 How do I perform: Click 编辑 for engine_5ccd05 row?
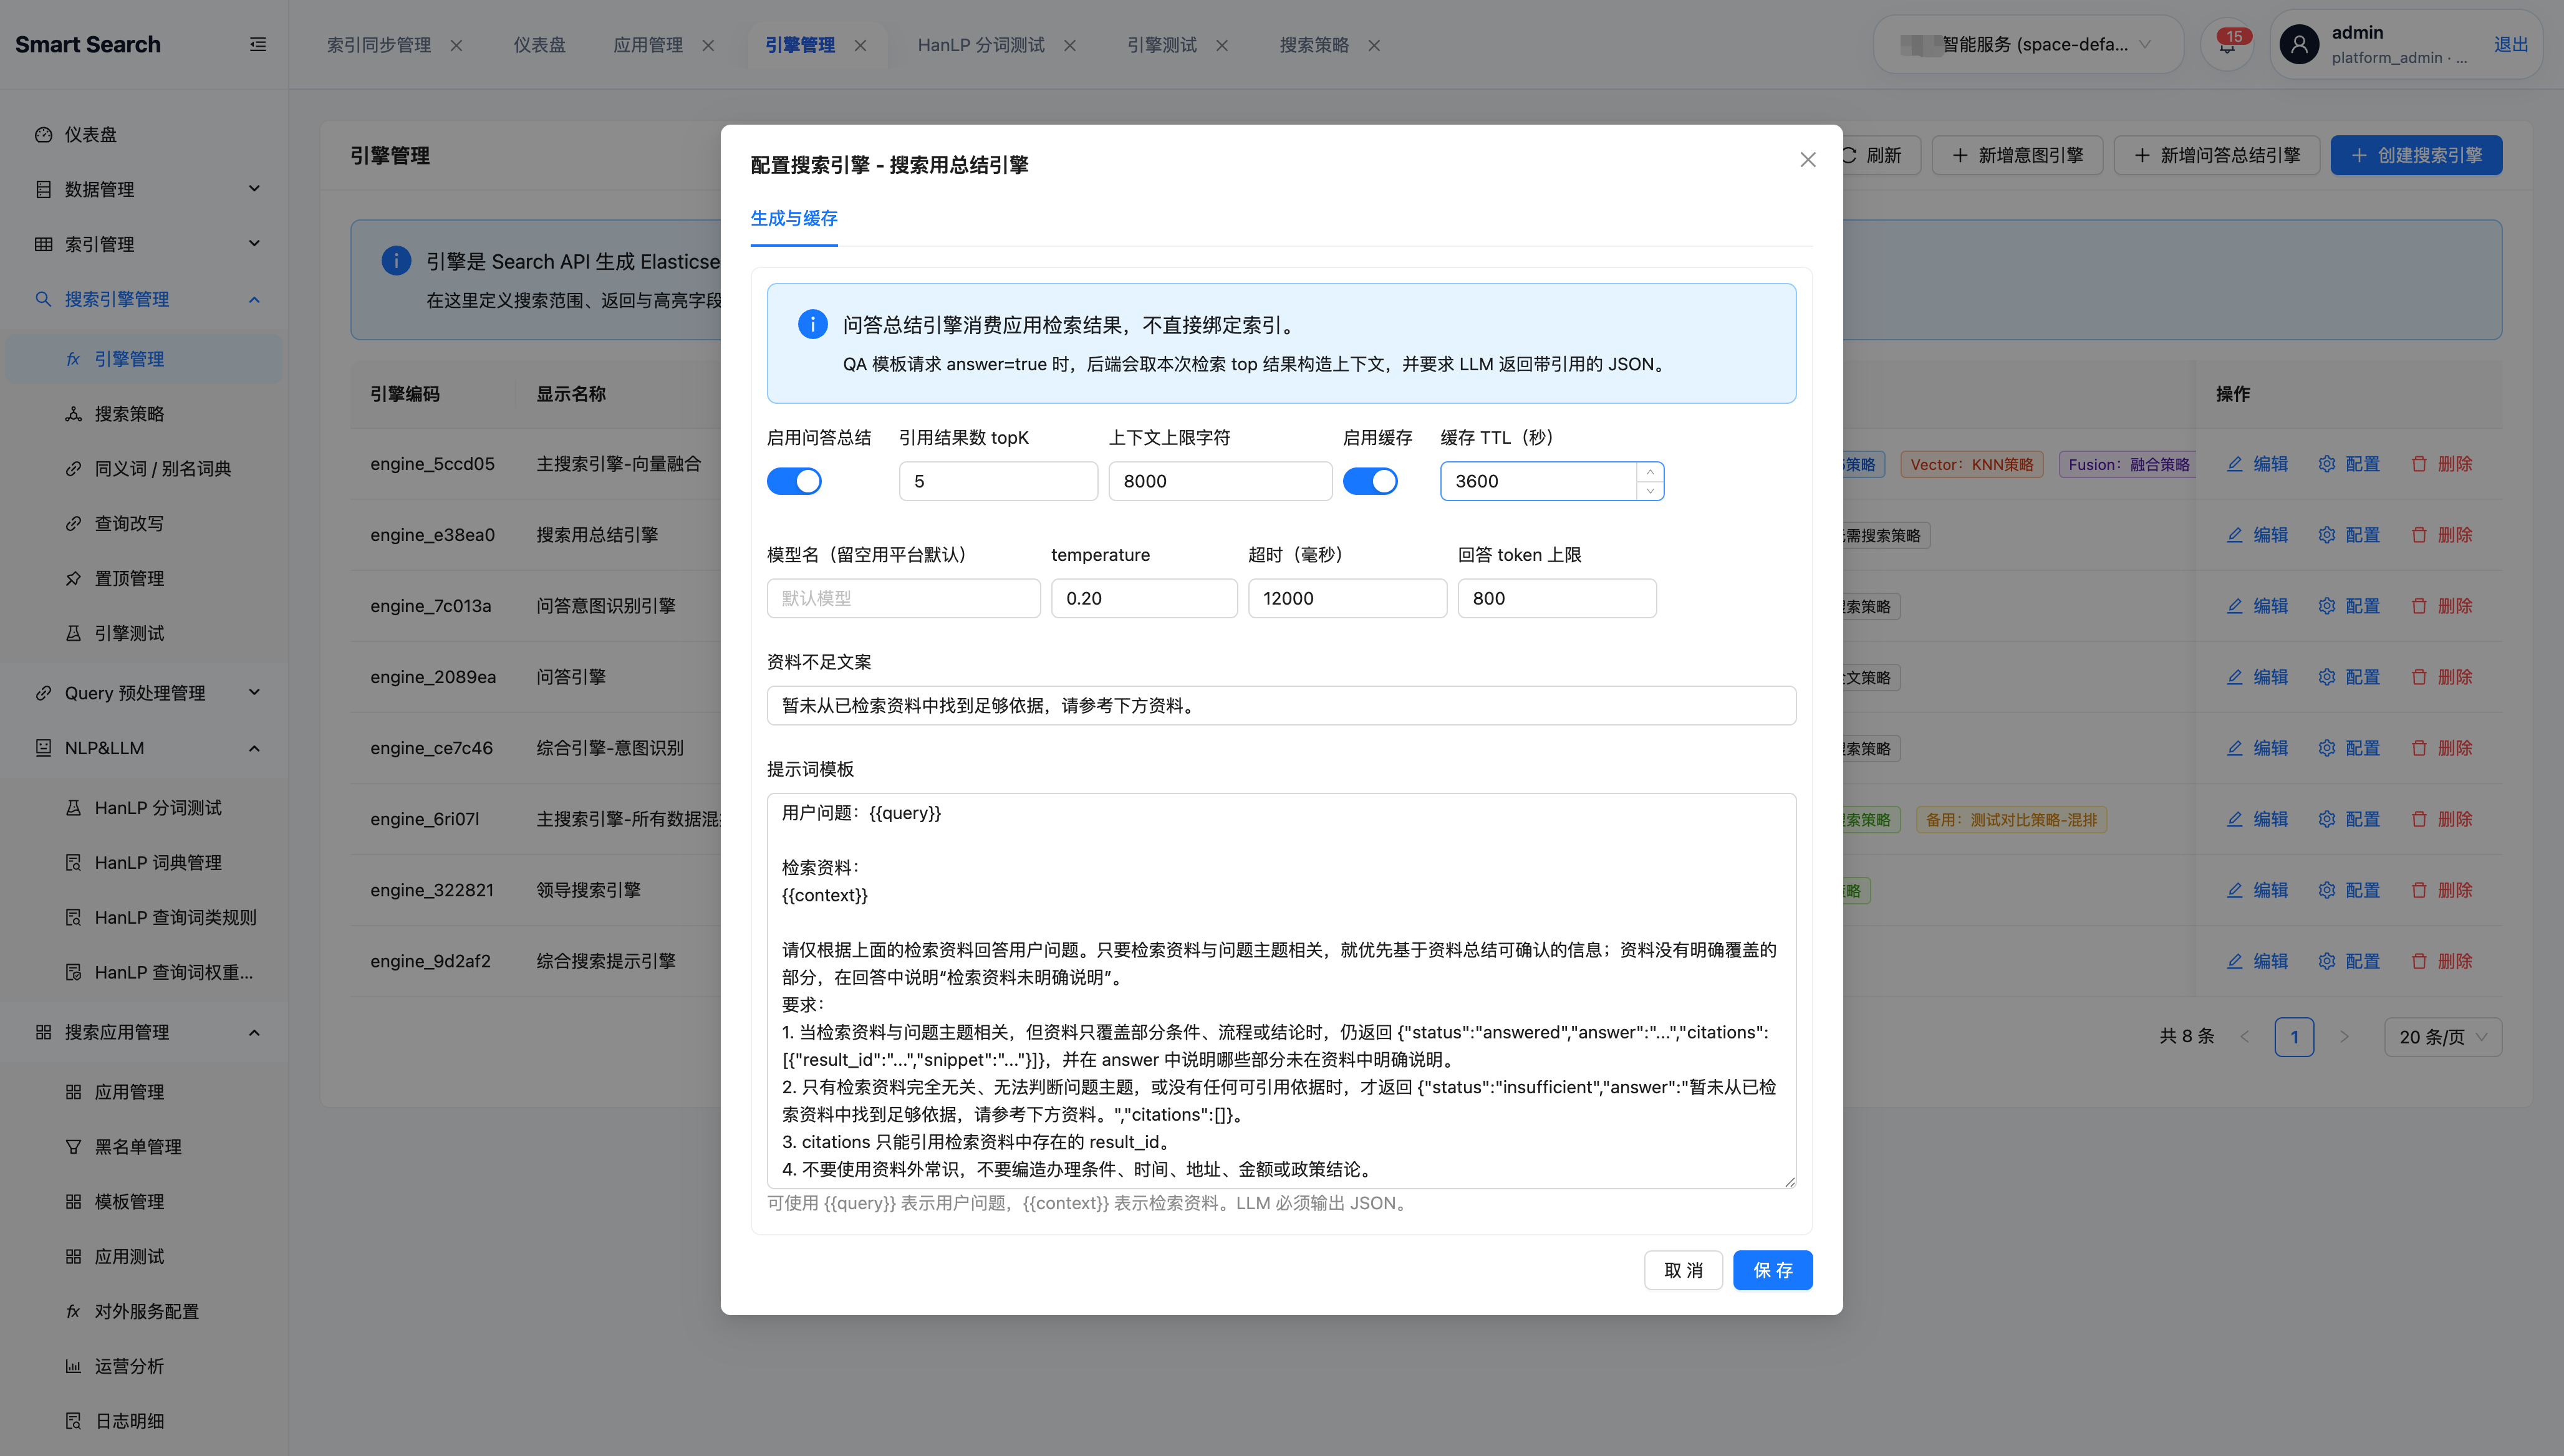[x=2257, y=464]
